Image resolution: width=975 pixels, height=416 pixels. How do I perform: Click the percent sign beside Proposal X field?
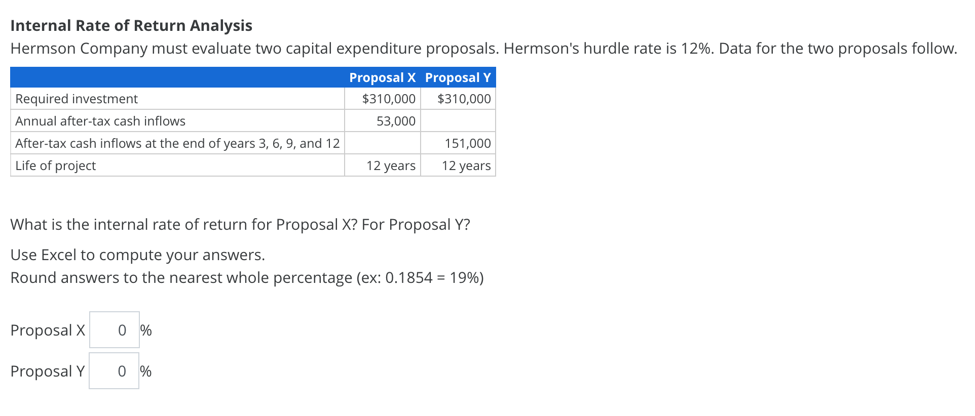pyautogui.click(x=147, y=329)
